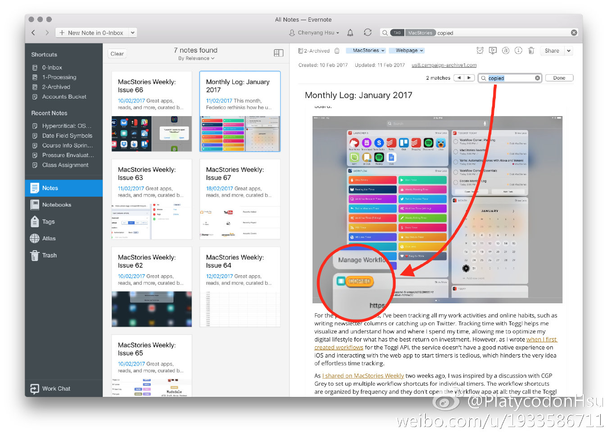Click the sync arrows icon
The width and height of the screenshot is (607, 432).
point(367,32)
